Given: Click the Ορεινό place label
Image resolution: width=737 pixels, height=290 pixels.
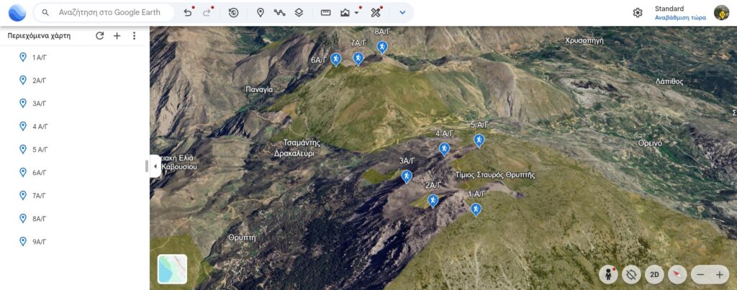Looking at the screenshot, I should pos(650,143).
